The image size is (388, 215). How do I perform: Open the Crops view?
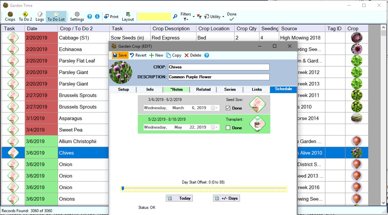[x=10, y=16]
